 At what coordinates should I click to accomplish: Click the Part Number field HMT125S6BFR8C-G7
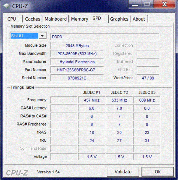(77, 70)
